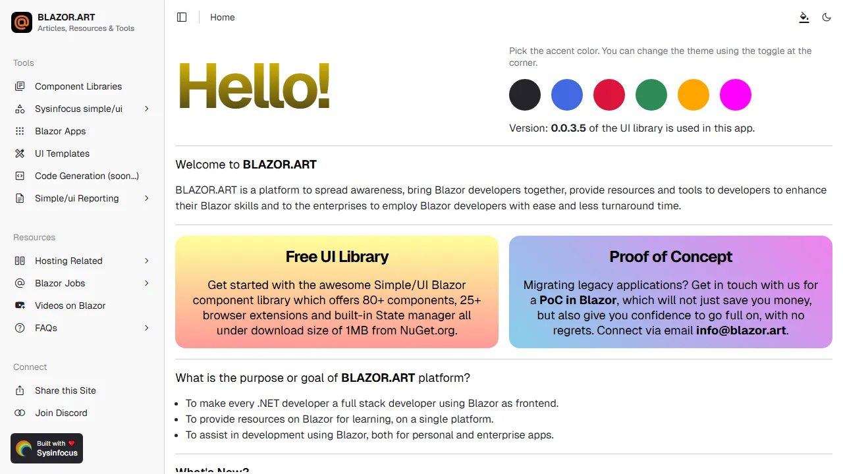Click the BLAZOR.ART logo icon
Viewport: 843px width, 474px height.
[x=22, y=22]
